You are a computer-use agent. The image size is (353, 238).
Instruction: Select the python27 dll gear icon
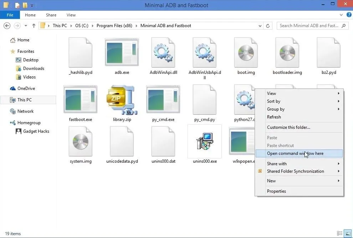click(245, 100)
